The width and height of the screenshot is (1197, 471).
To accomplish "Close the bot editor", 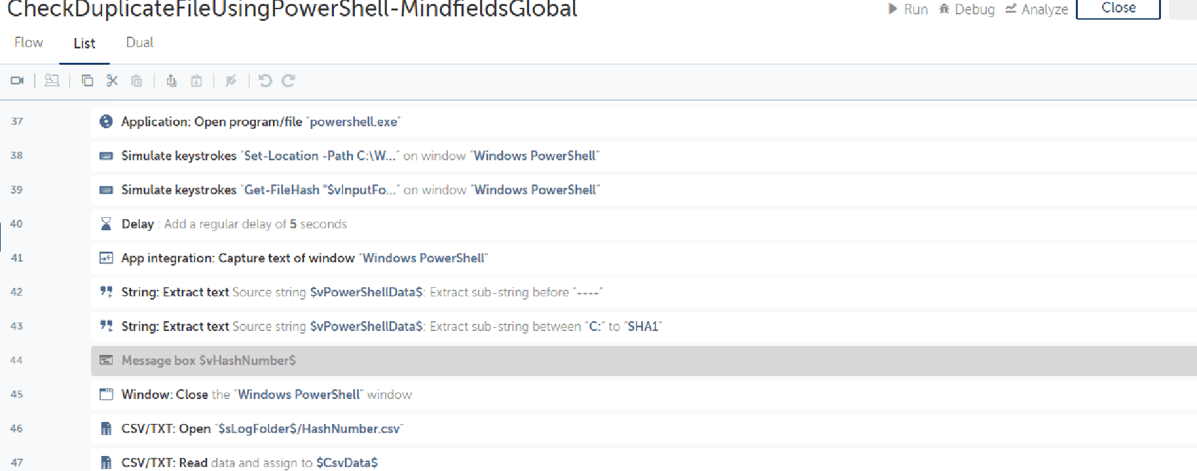I will pyautogui.click(x=1118, y=9).
